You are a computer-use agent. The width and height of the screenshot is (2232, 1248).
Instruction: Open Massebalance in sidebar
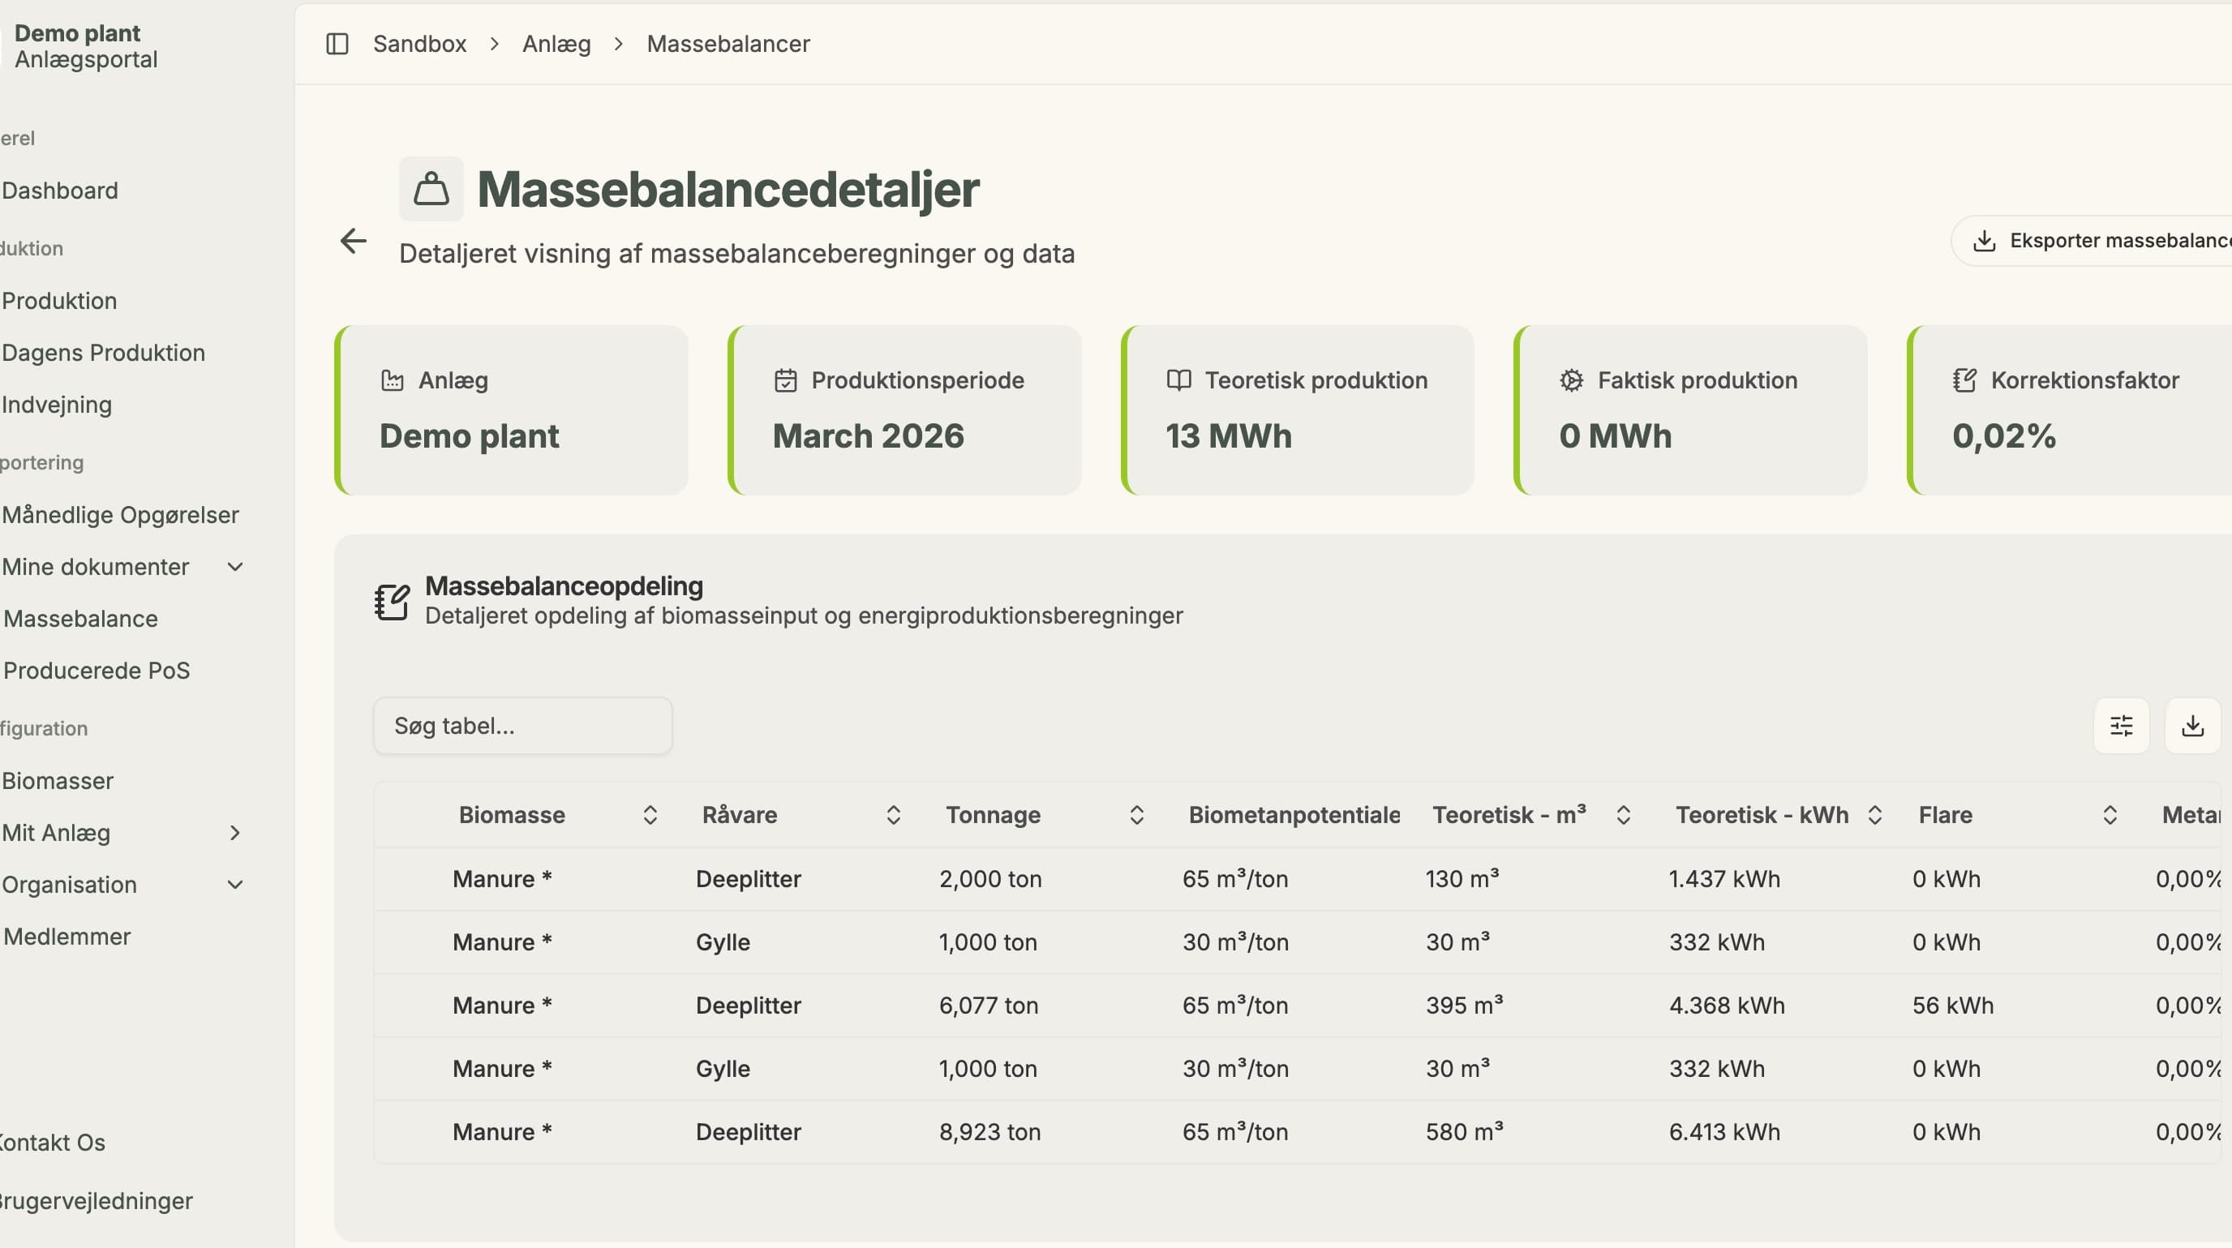pyautogui.click(x=80, y=619)
